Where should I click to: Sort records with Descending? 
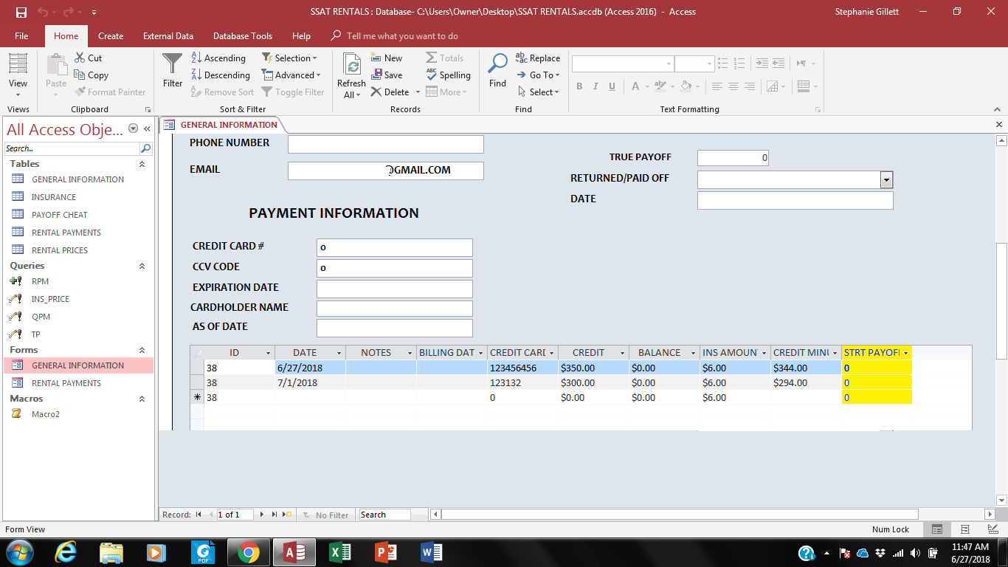point(221,75)
